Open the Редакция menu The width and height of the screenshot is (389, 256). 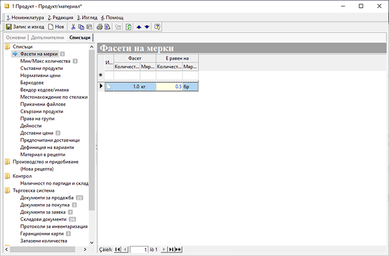(x=61, y=17)
